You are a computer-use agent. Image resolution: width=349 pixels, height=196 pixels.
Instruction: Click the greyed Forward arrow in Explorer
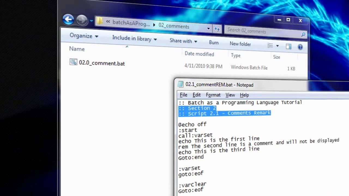click(x=82, y=20)
